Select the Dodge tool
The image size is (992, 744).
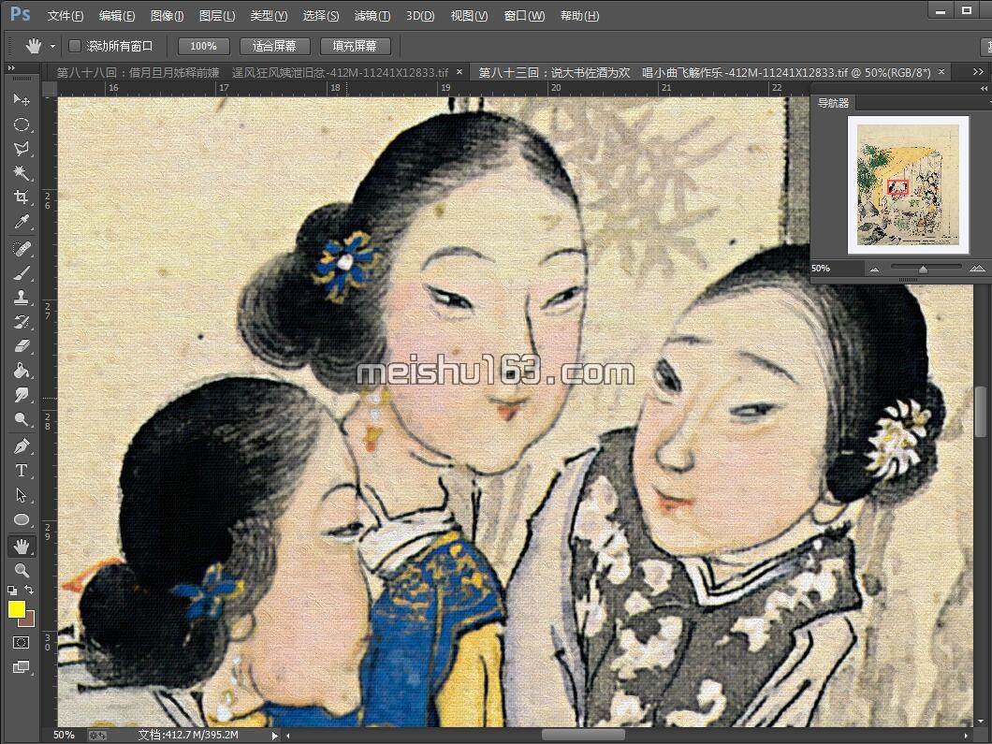pos(22,419)
